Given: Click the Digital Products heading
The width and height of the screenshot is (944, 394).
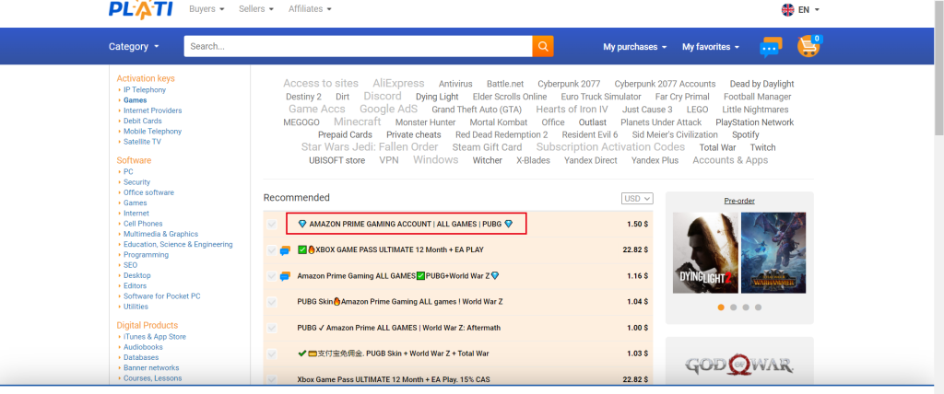Looking at the screenshot, I should click(x=147, y=325).
